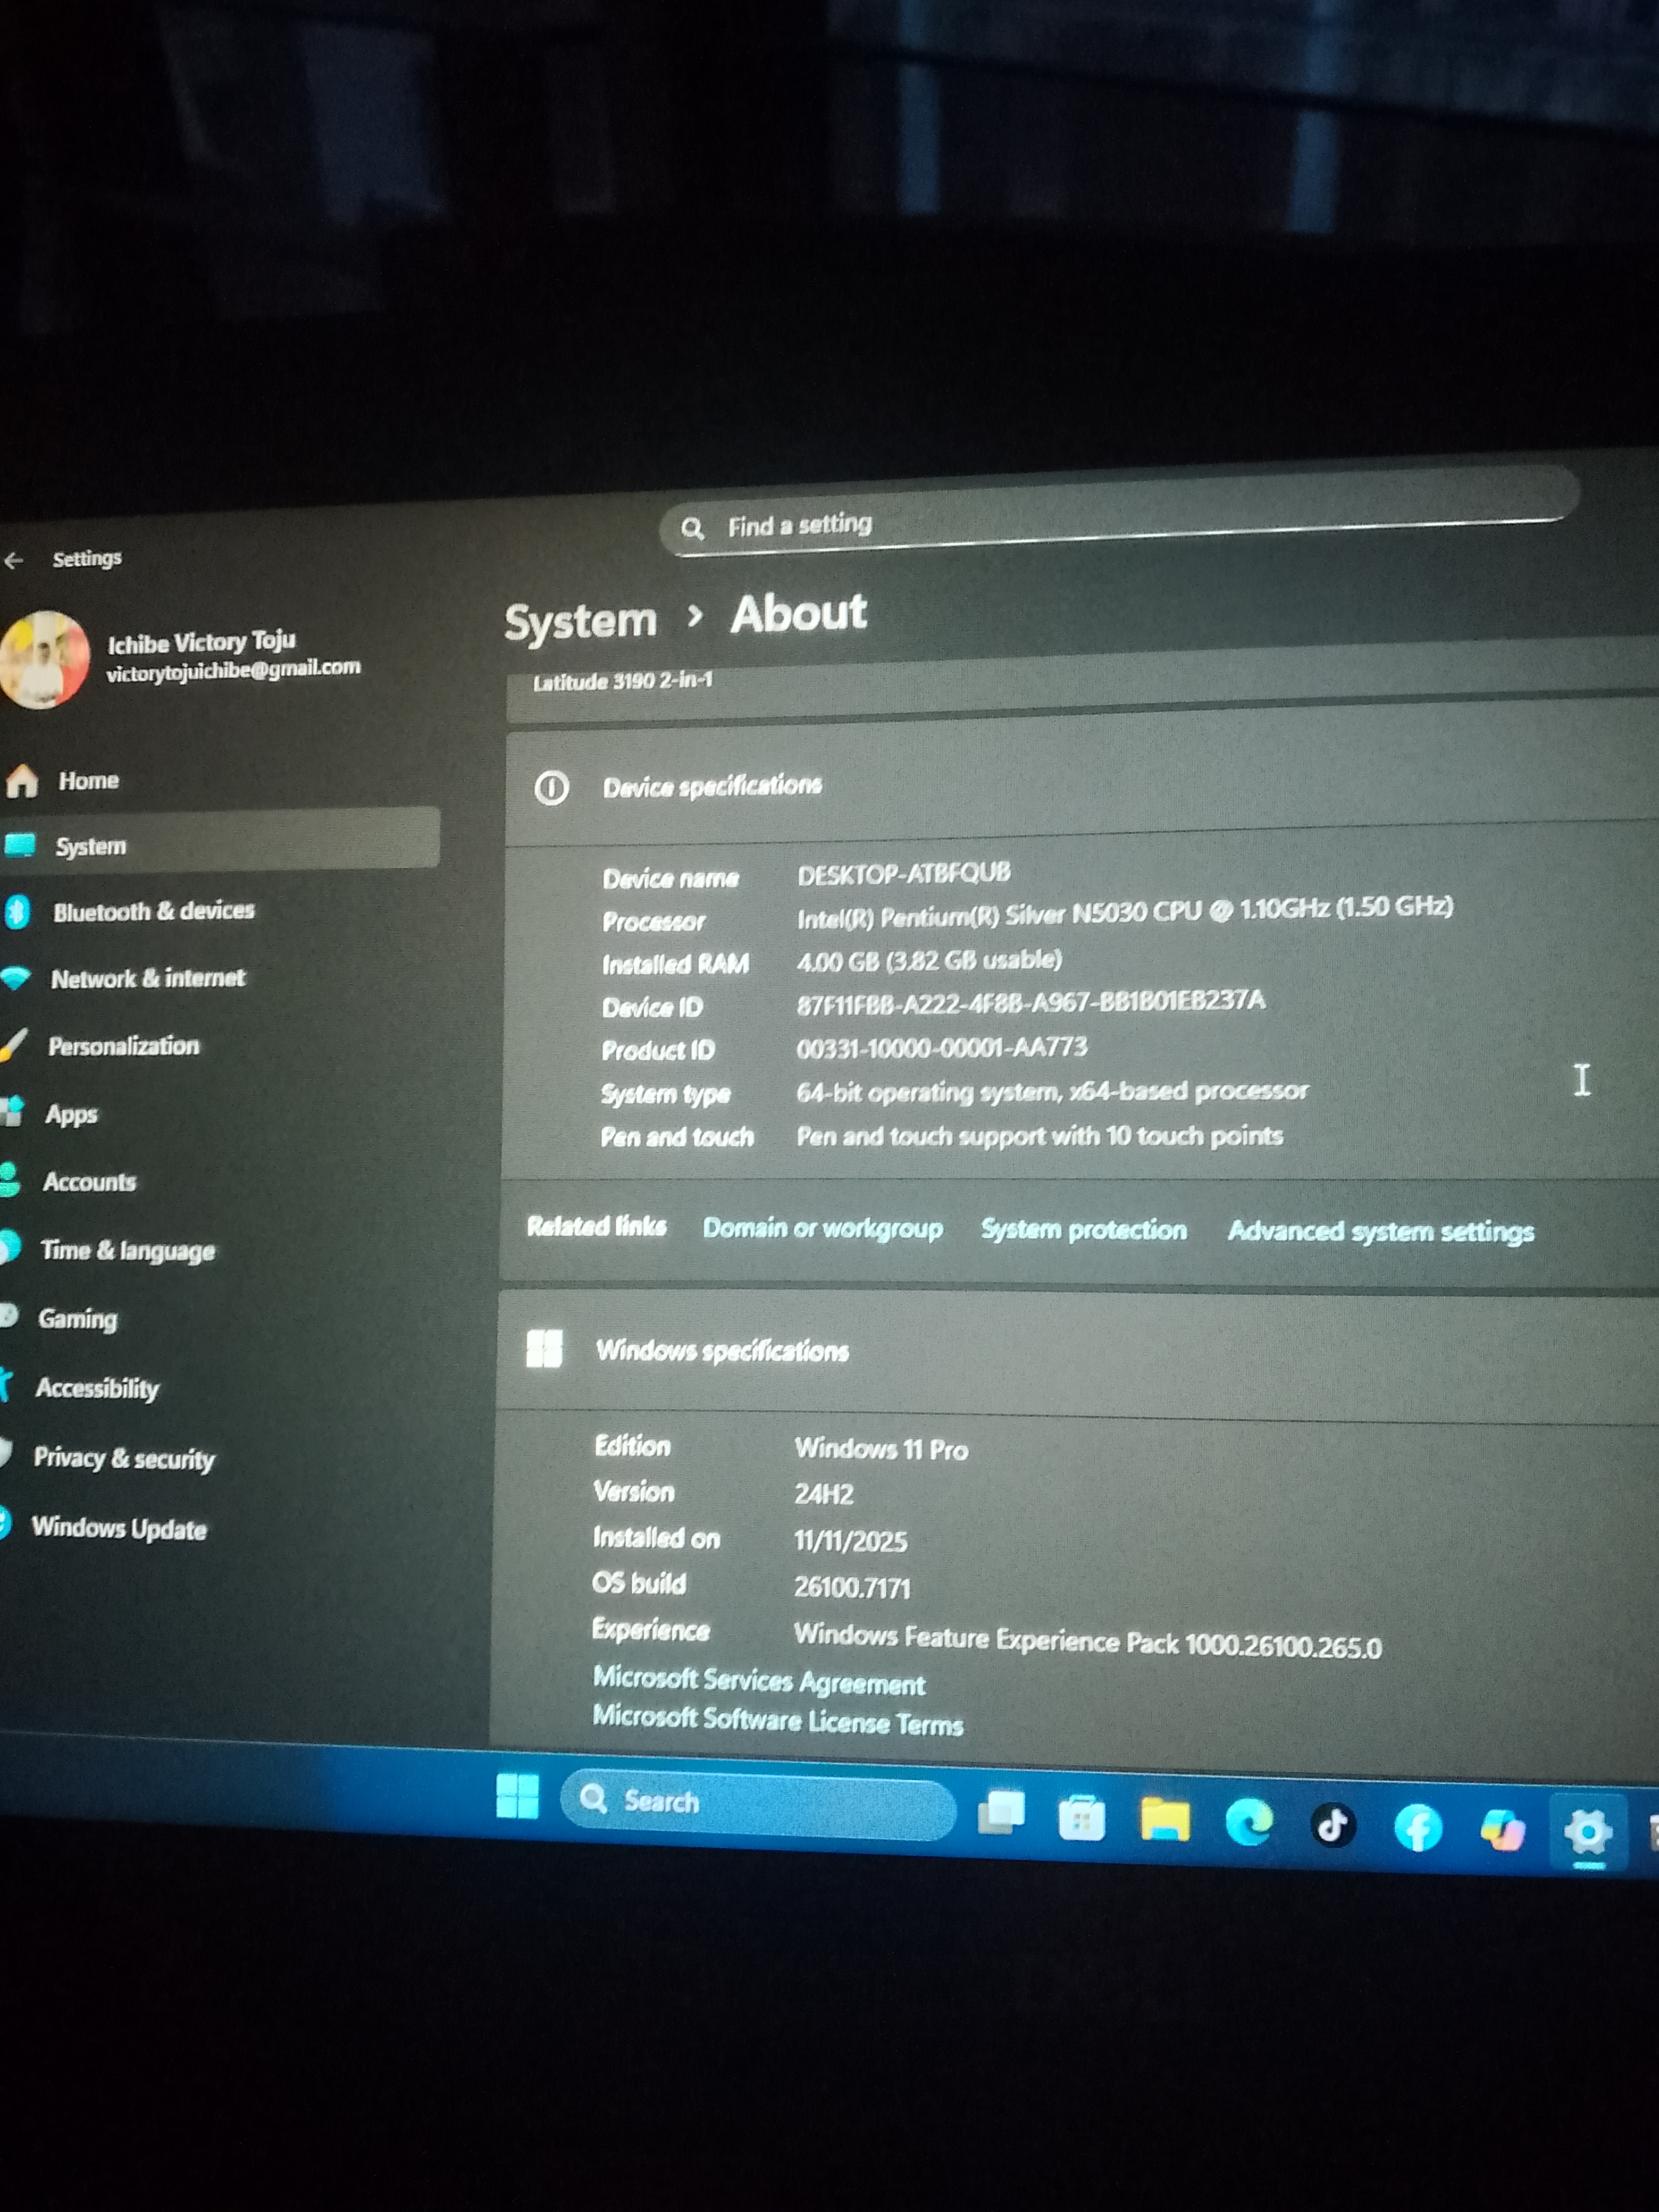Open Accessibility settings
Image resolution: width=1659 pixels, height=2212 pixels.
tap(97, 1388)
